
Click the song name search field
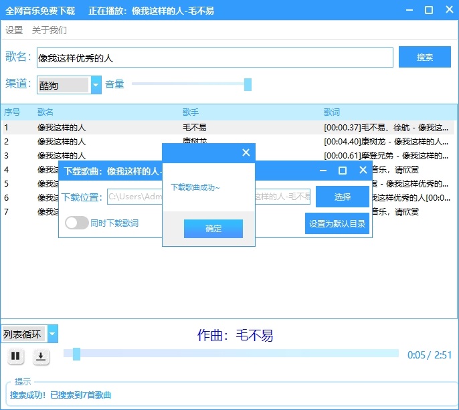coord(214,58)
